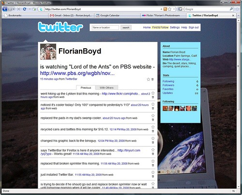Screen dimensions: 242x195
Task: Open the Followers stats link
Action: pos(168,85)
